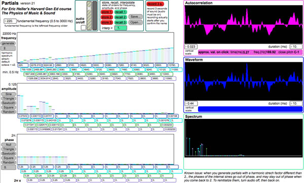The image size is (304, 183).
Task: Click the phase 0. number box under Random
Action: [9, 167]
